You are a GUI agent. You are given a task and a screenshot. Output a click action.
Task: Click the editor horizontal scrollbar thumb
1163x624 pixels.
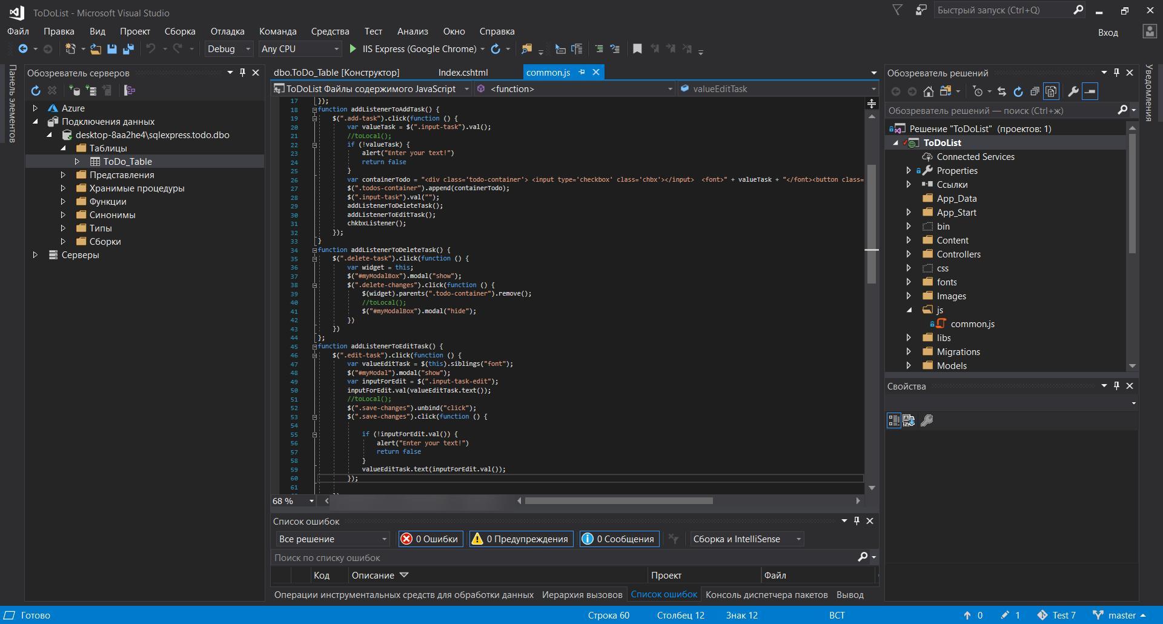point(618,501)
